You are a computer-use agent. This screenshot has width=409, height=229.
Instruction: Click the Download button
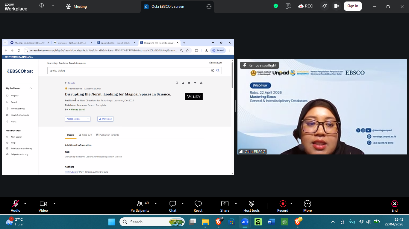point(105,119)
